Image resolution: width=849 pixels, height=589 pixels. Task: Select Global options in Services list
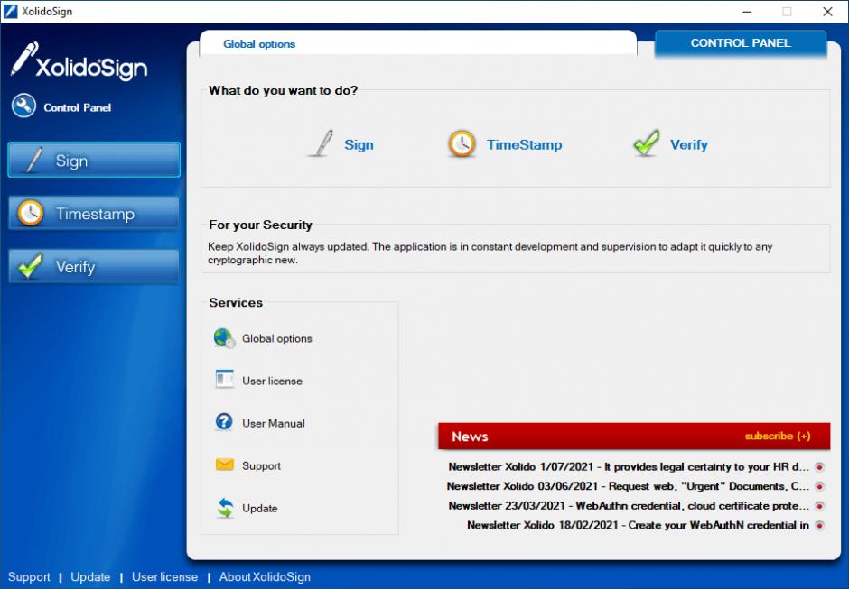point(276,338)
